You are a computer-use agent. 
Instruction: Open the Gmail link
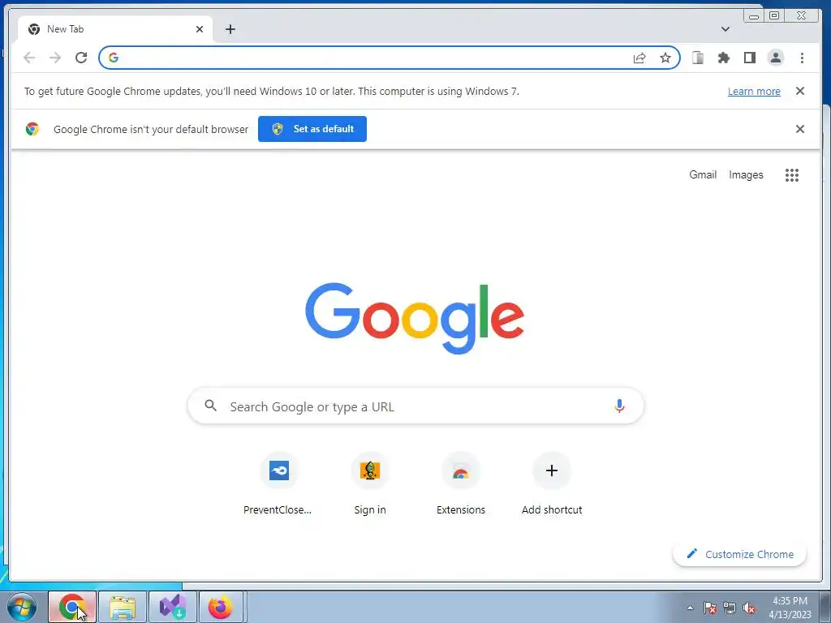703,175
